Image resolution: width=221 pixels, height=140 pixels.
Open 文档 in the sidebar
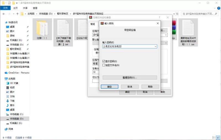coord(12,96)
